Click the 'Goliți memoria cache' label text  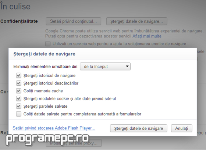point(43,91)
